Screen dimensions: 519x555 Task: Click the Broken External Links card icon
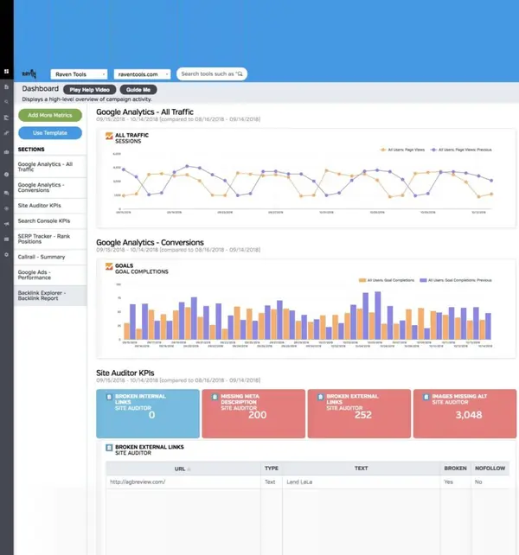[x=320, y=397]
